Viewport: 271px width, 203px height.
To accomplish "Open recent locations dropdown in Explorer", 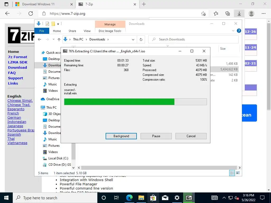I will (x=53, y=39).
